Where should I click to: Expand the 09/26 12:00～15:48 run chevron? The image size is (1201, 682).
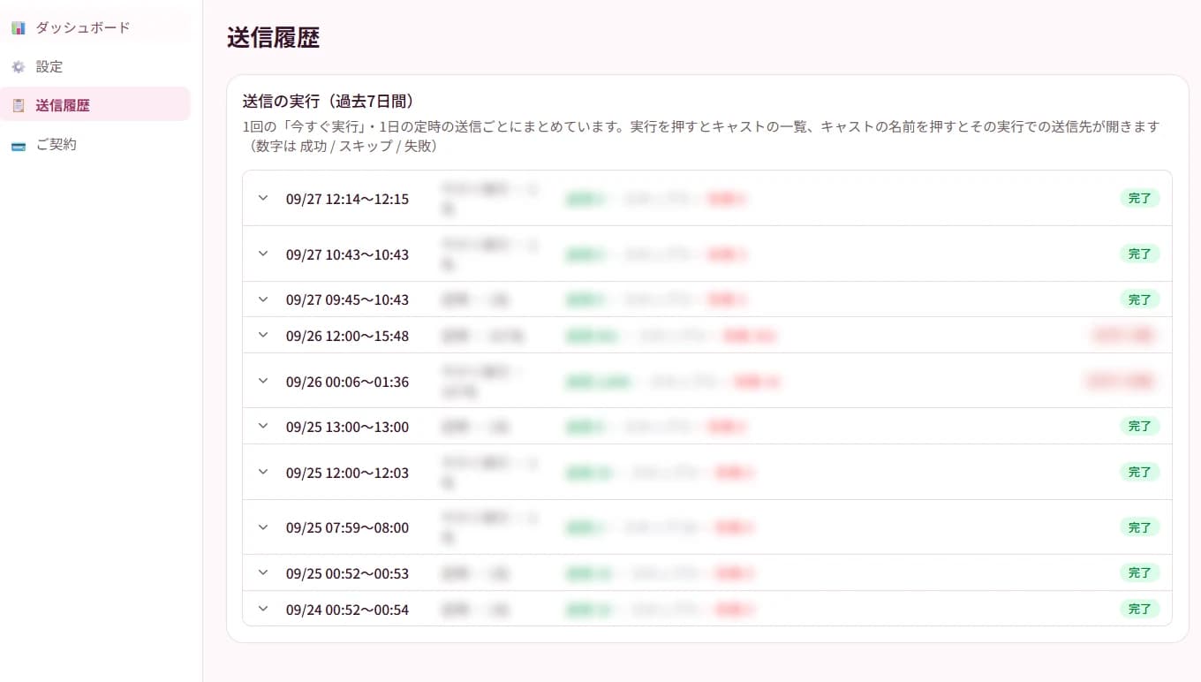pyautogui.click(x=262, y=335)
